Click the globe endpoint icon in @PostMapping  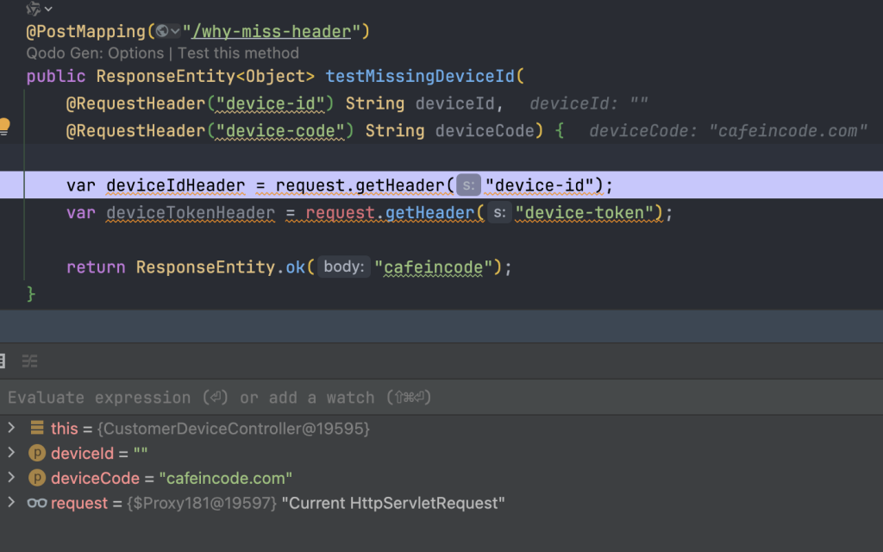coord(162,31)
